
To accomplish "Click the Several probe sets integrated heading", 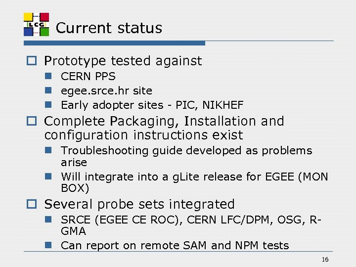I will [x=139, y=204].
